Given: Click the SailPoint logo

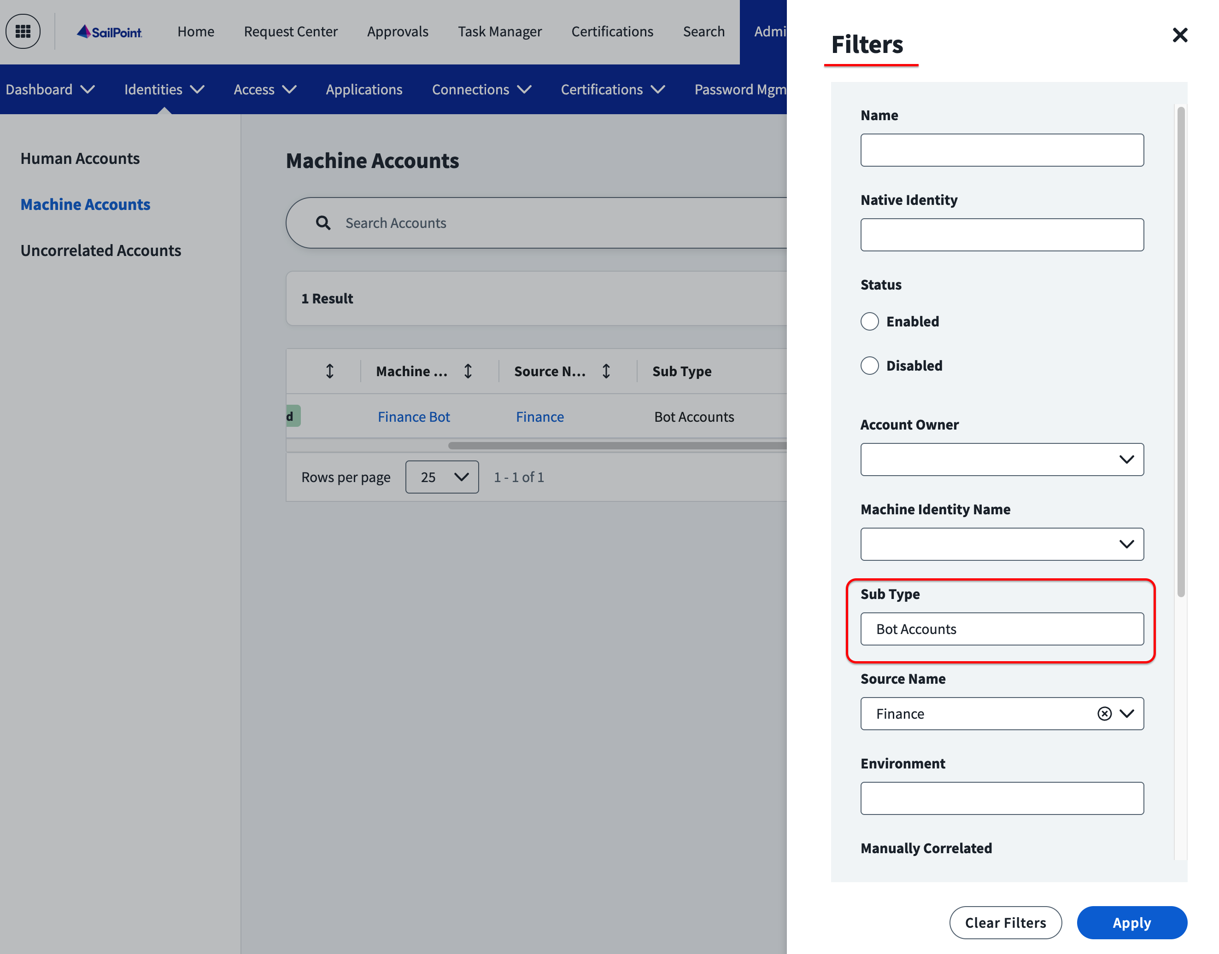Looking at the screenshot, I should [110, 32].
